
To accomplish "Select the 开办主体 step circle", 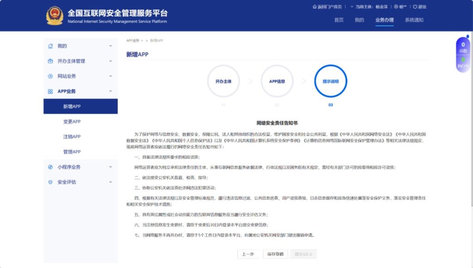I will [224, 81].
